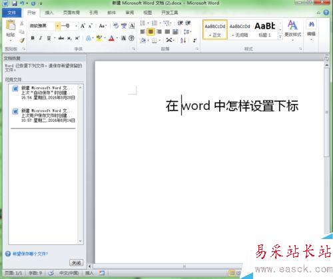Open the phonetic guide (文) tool

(x=124, y=26)
